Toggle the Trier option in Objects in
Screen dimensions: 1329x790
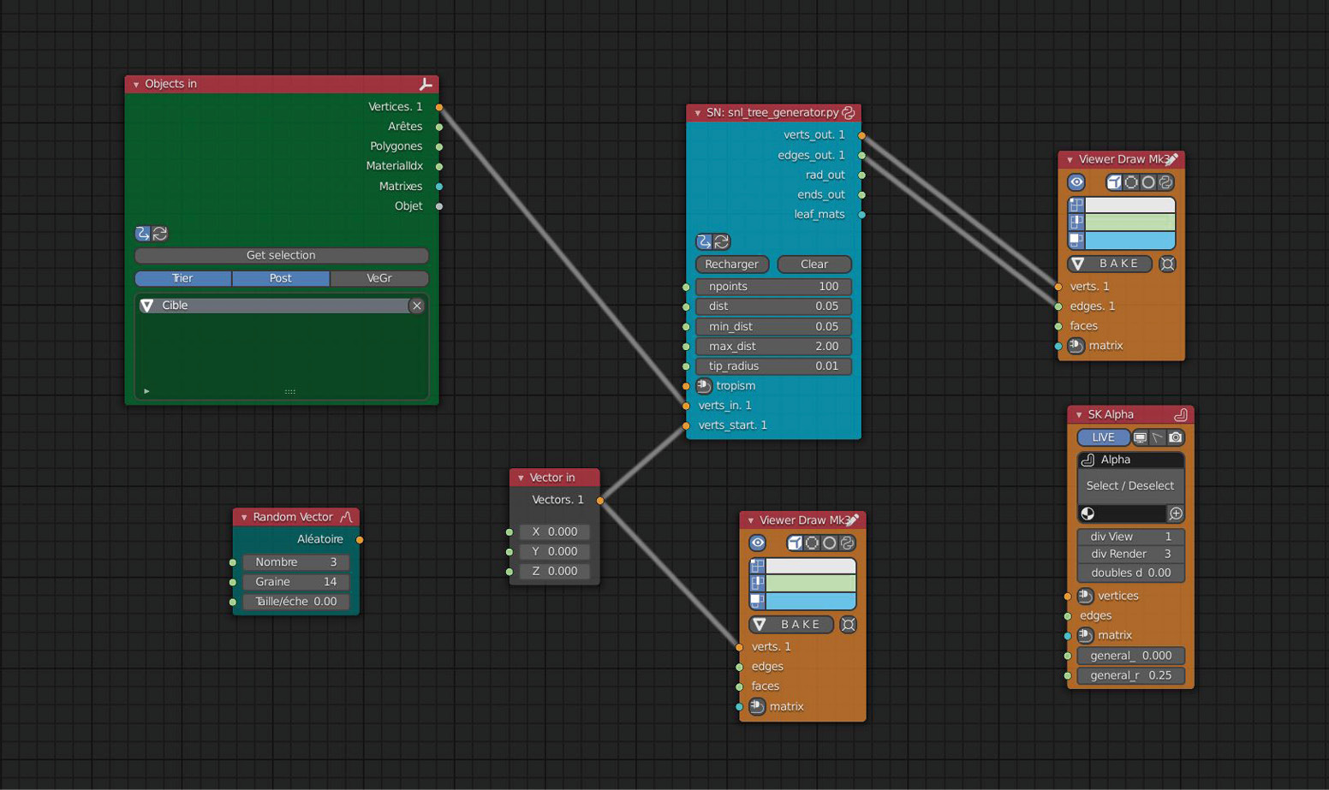(x=182, y=278)
